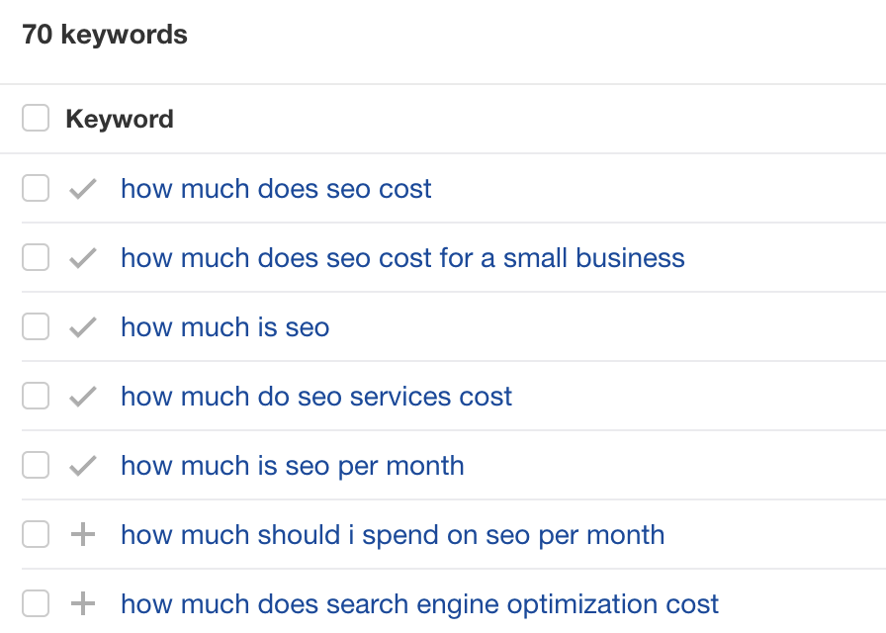Check the box next to "how much is seo per month"
Image resolution: width=886 pixels, height=633 pixels.
[36, 465]
